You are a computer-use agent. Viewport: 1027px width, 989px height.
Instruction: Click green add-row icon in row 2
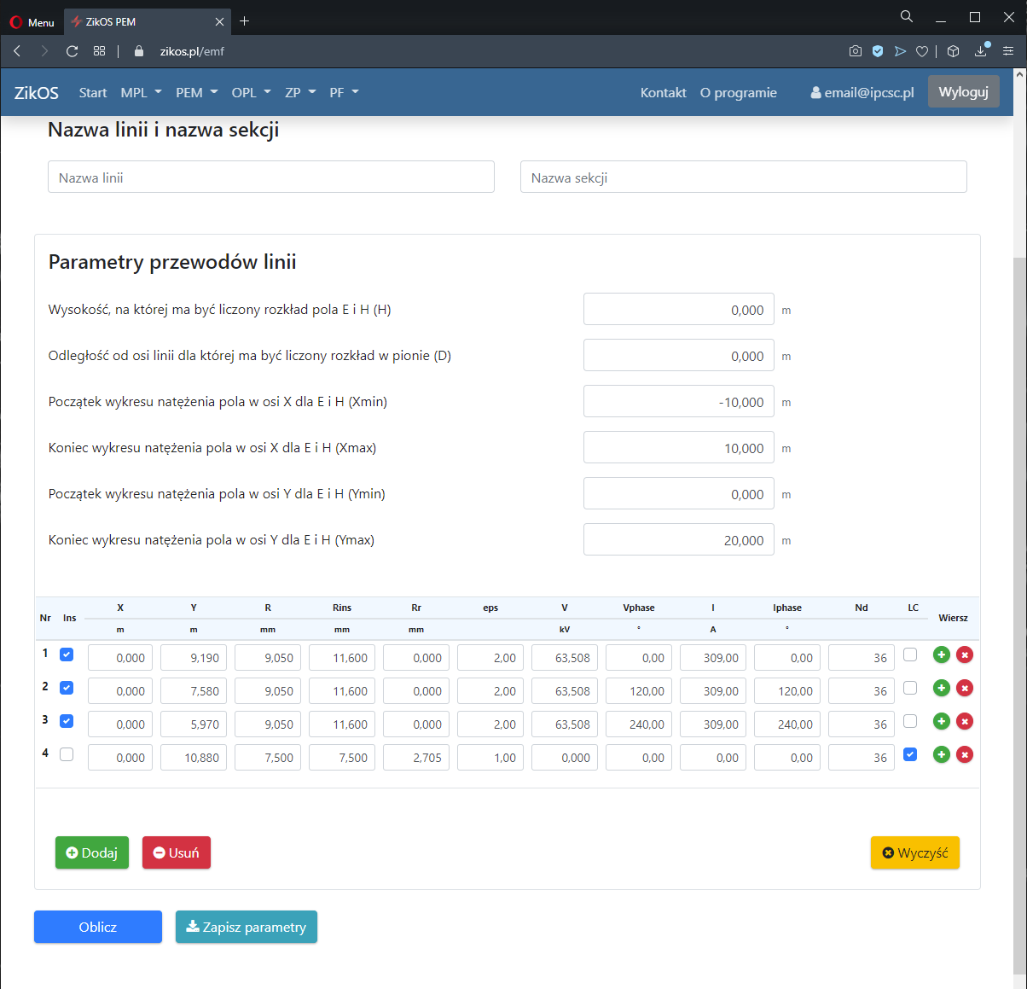(x=942, y=688)
